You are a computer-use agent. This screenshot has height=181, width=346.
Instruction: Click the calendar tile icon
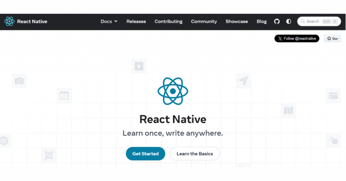[64, 96]
